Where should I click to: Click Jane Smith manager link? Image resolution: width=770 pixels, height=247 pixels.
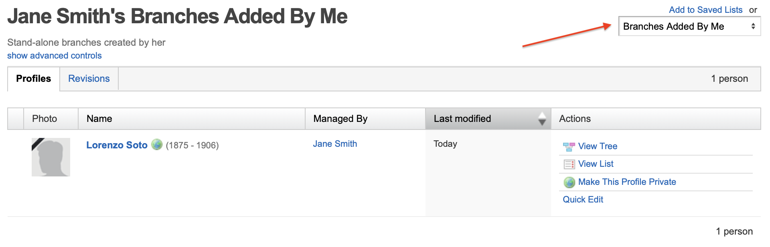coord(334,144)
